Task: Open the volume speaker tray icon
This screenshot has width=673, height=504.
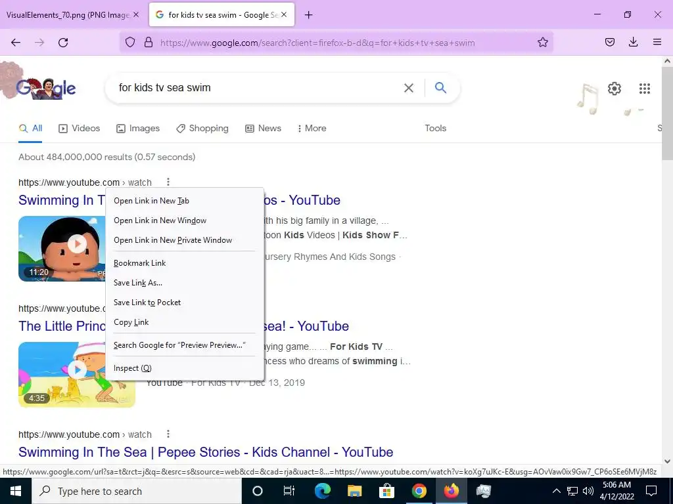Action: coord(588,491)
